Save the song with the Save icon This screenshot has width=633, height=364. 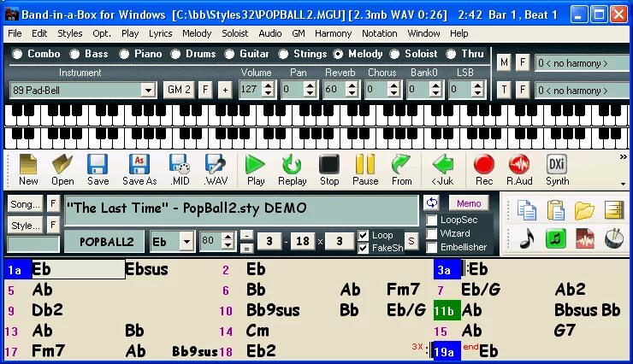pos(98,165)
